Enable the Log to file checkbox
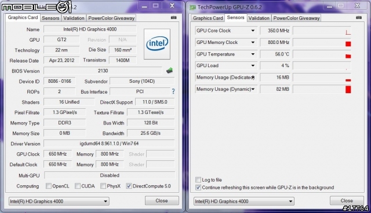The height and width of the screenshot is (213, 371). [x=198, y=179]
